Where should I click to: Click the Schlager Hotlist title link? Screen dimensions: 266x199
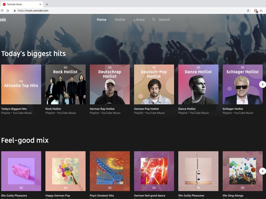(232, 109)
